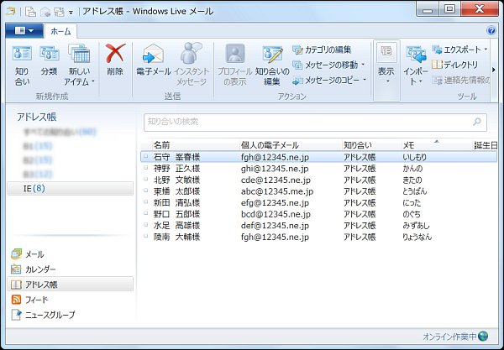Click the インスタントメッセージ icon

click(192, 54)
